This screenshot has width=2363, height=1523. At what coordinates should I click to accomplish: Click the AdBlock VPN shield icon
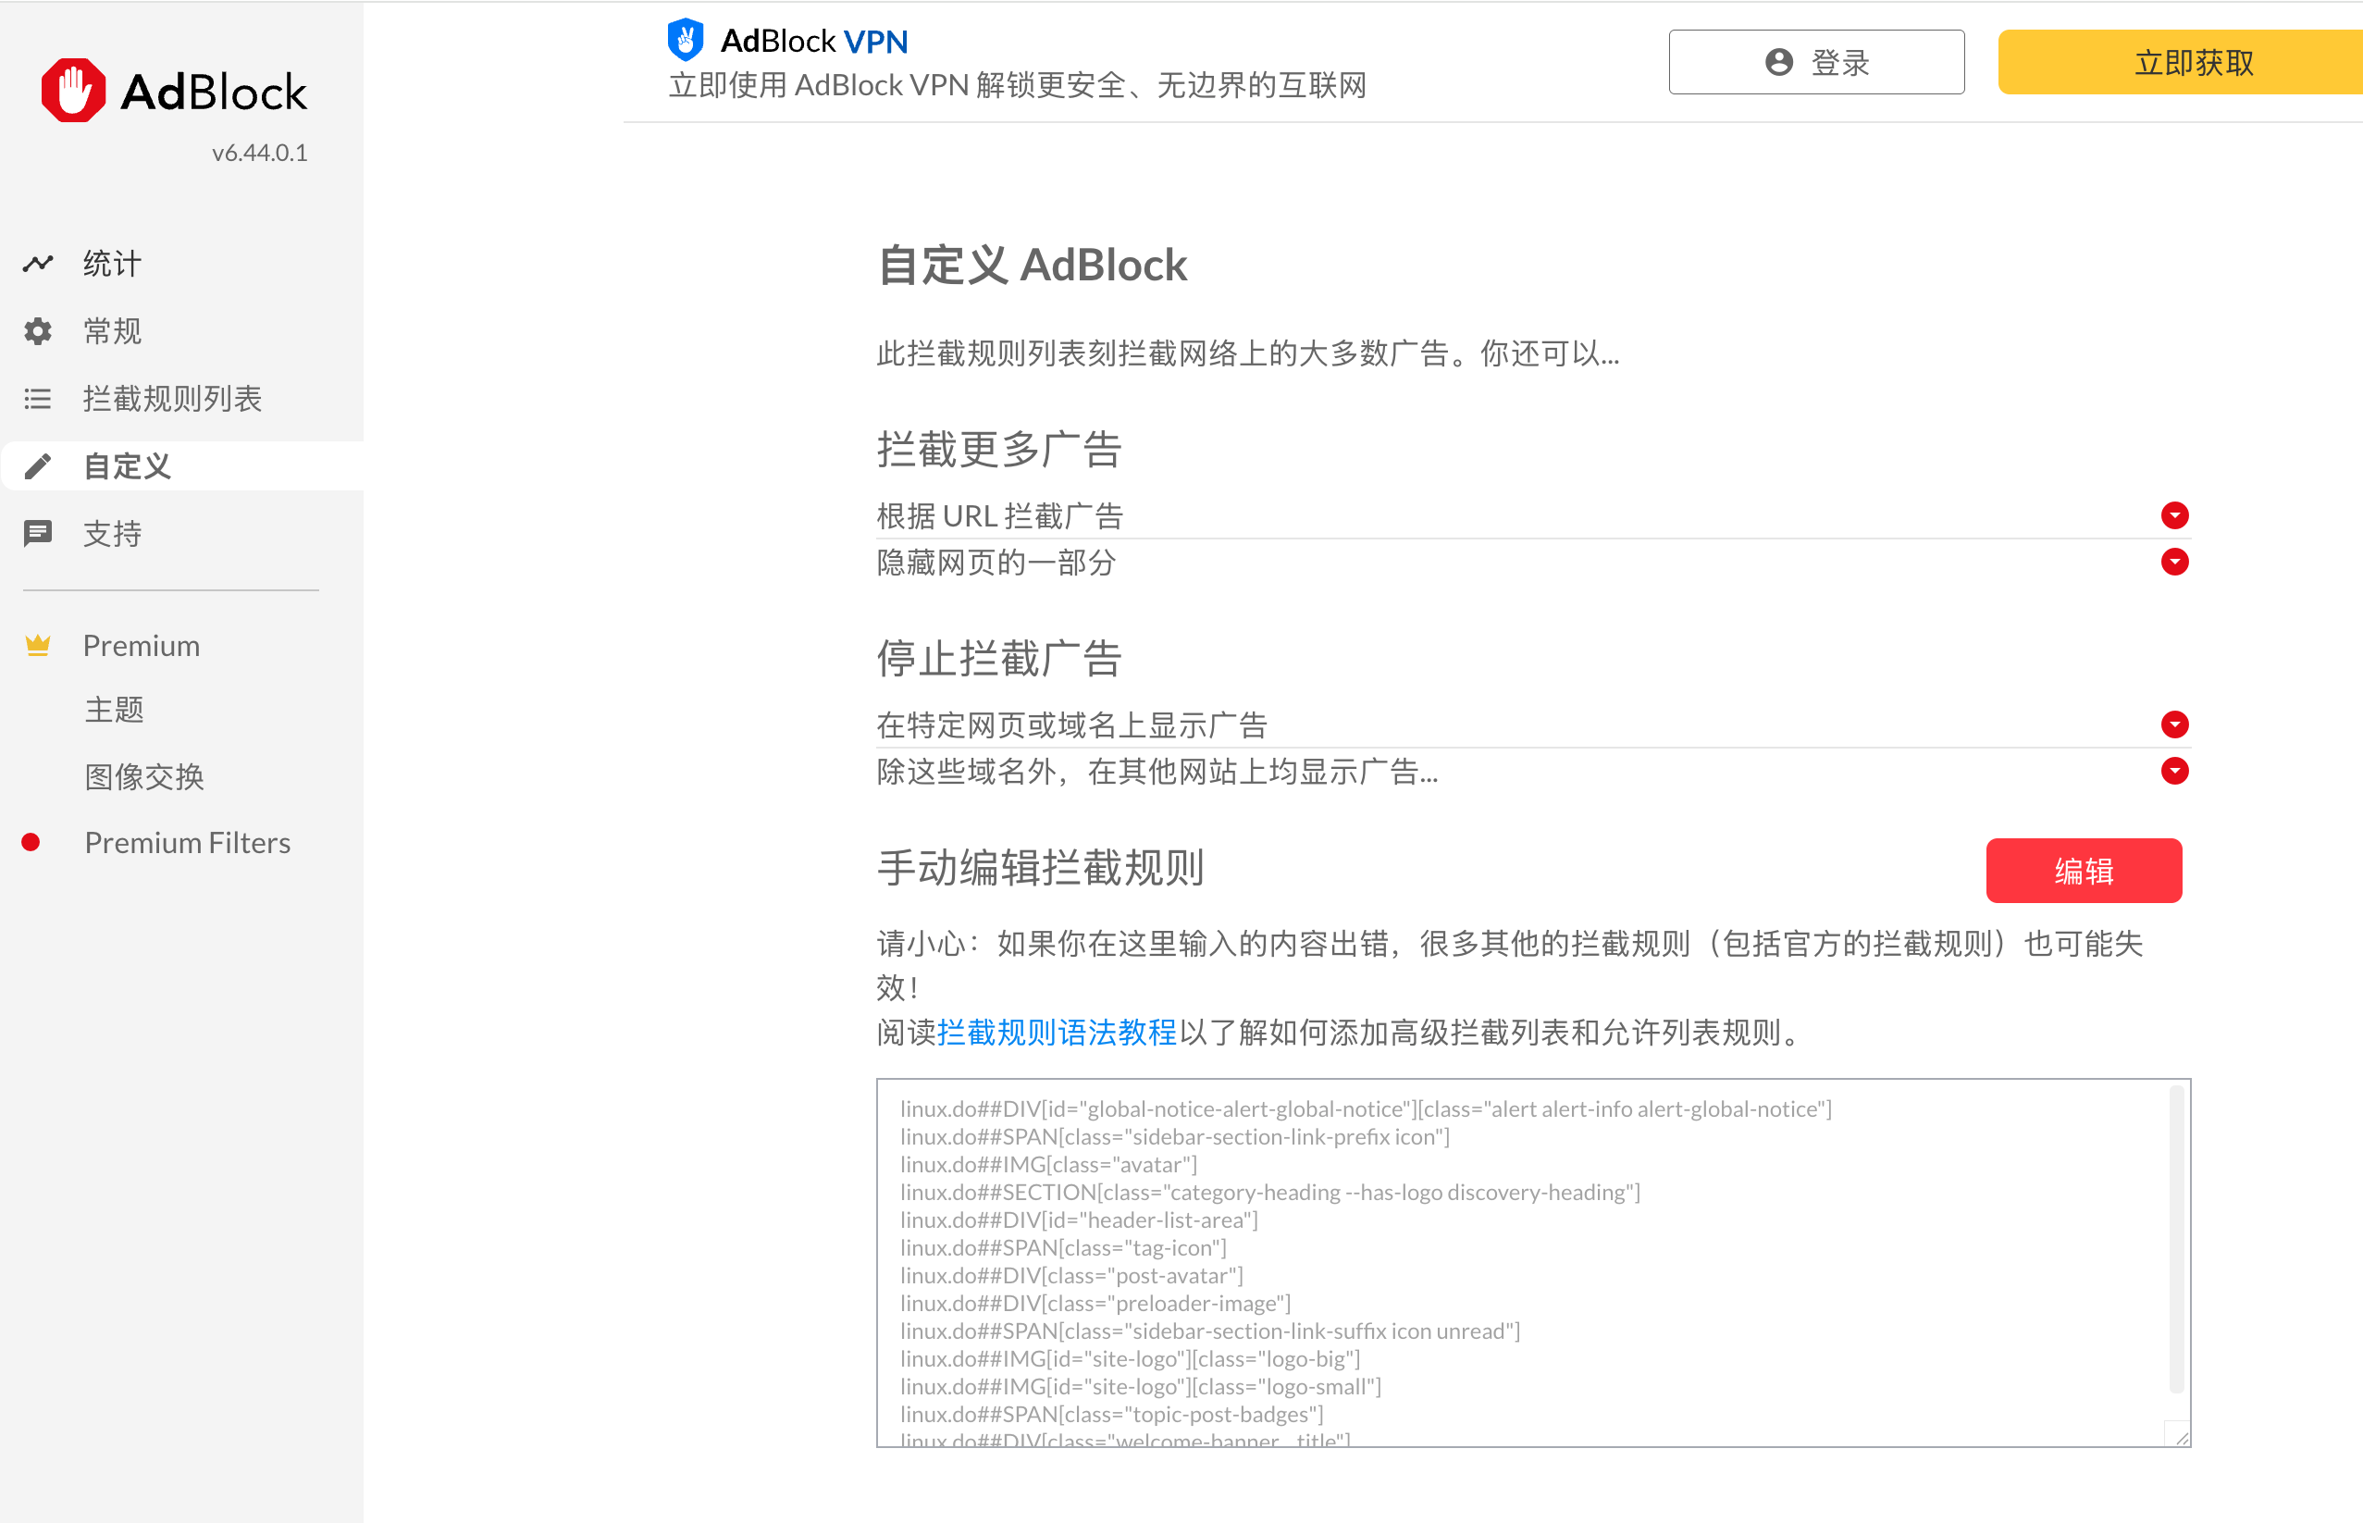coord(686,40)
